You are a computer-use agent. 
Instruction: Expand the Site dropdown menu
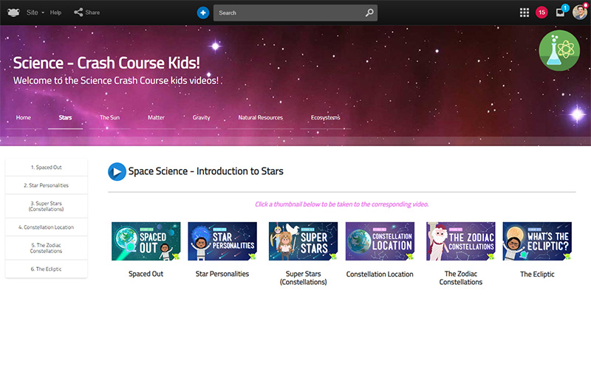pos(35,13)
